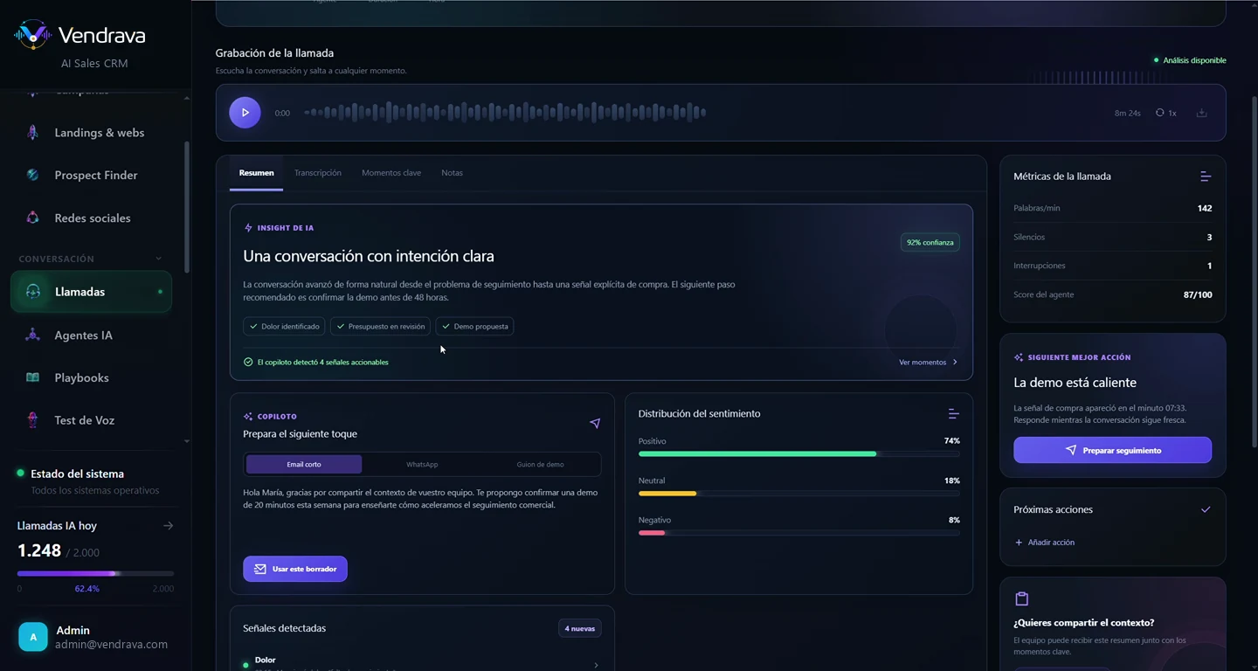This screenshot has height=671, width=1258.
Task: Click the send icon in Copiloto card
Action: point(595,423)
